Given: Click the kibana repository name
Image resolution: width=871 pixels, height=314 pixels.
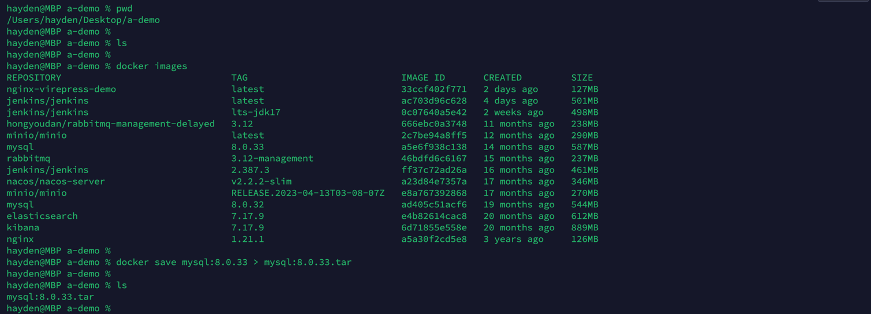Looking at the screenshot, I should pos(23,227).
